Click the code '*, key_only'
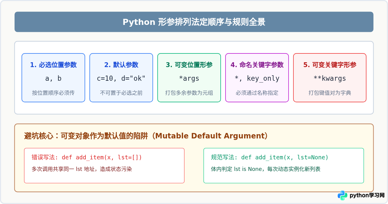 [x=257, y=78]
